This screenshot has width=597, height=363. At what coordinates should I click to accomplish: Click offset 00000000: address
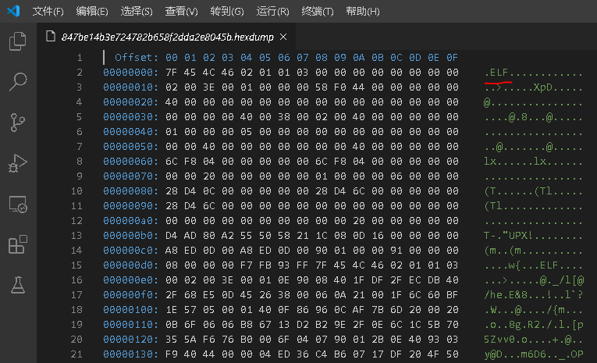130,73
